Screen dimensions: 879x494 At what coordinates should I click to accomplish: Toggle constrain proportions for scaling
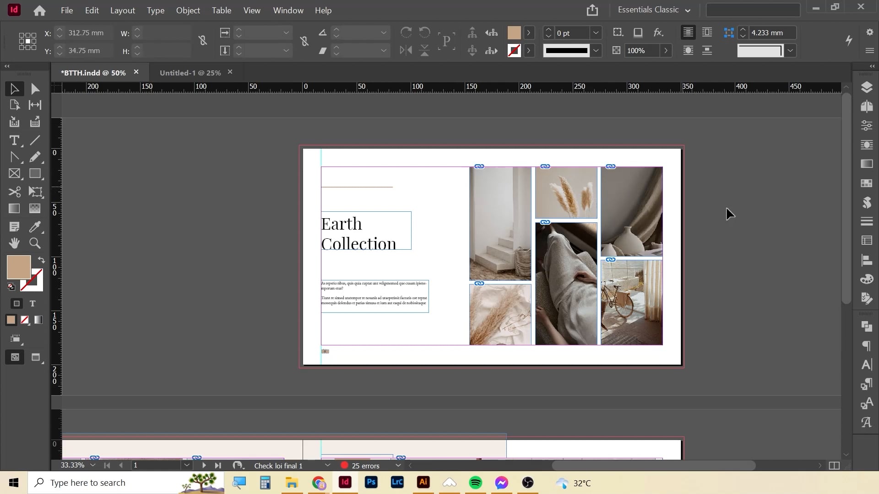(304, 42)
